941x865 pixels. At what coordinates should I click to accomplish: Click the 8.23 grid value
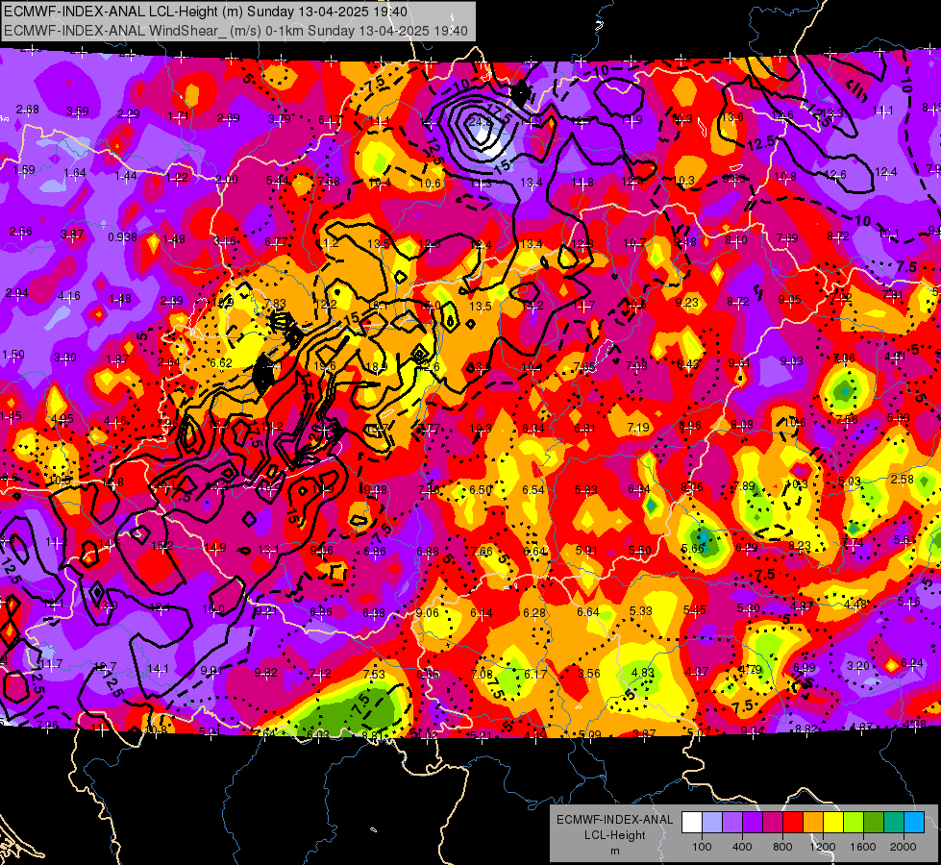pyautogui.click(x=800, y=545)
